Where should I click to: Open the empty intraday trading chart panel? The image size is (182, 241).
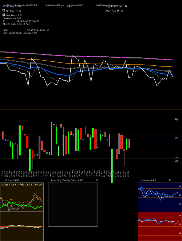click(73, 204)
